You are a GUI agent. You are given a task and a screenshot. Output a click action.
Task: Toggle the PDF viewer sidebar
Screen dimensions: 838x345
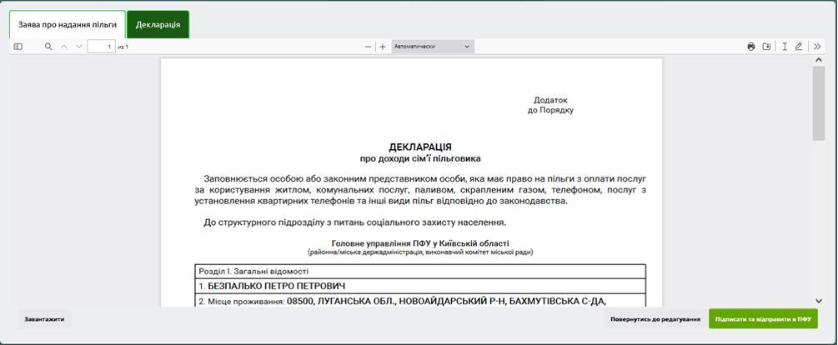click(x=18, y=47)
